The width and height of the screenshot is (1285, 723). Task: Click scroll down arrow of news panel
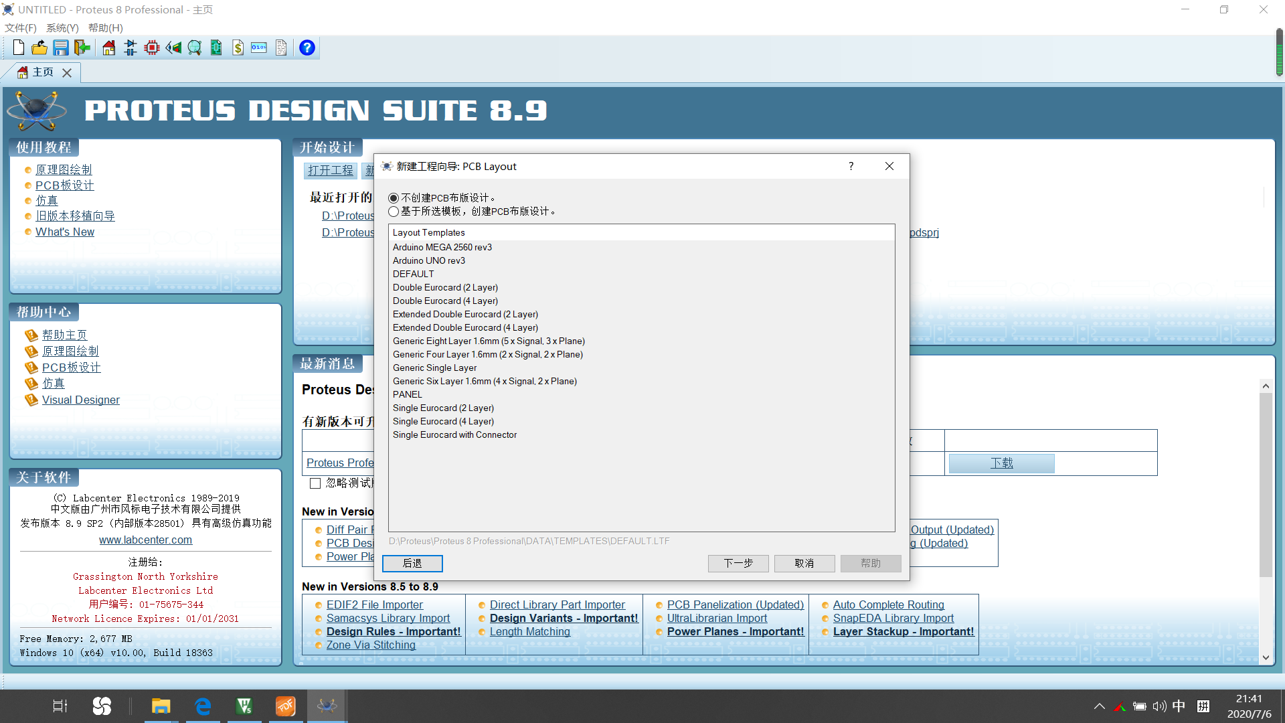click(1265, 657)
